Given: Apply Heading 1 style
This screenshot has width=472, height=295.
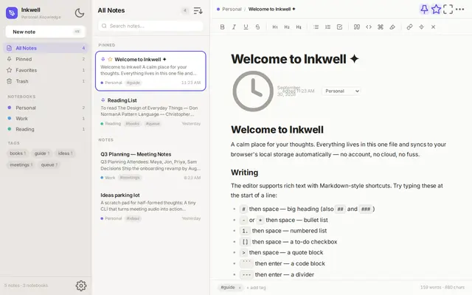Looking at the screenshot, I should (275, 27).
